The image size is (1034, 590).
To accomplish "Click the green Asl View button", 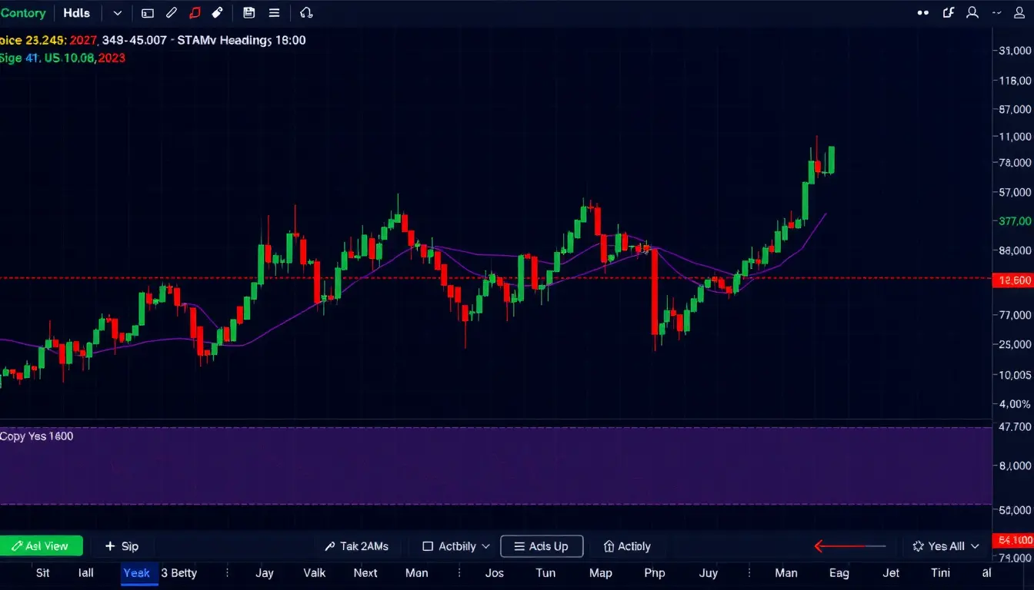I will pyautogui.click(x=42, y=546).
